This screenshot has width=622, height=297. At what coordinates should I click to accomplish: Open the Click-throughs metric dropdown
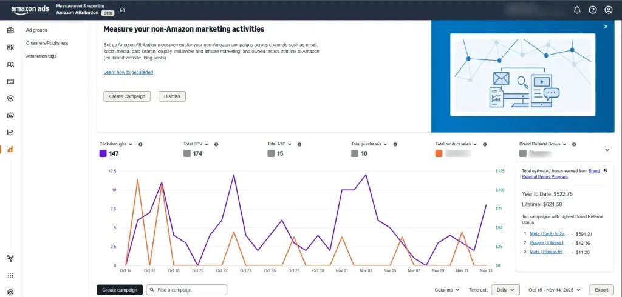pos(116,144)
